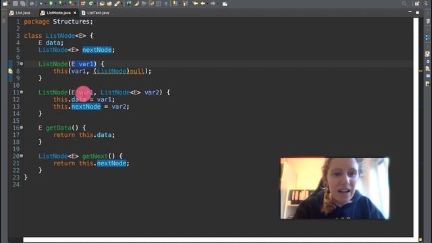The height and width of the screenshot is (243, 432).
Task: Close the ListNode.java tab
Action: pyautogui.click(x=75, y=13)
